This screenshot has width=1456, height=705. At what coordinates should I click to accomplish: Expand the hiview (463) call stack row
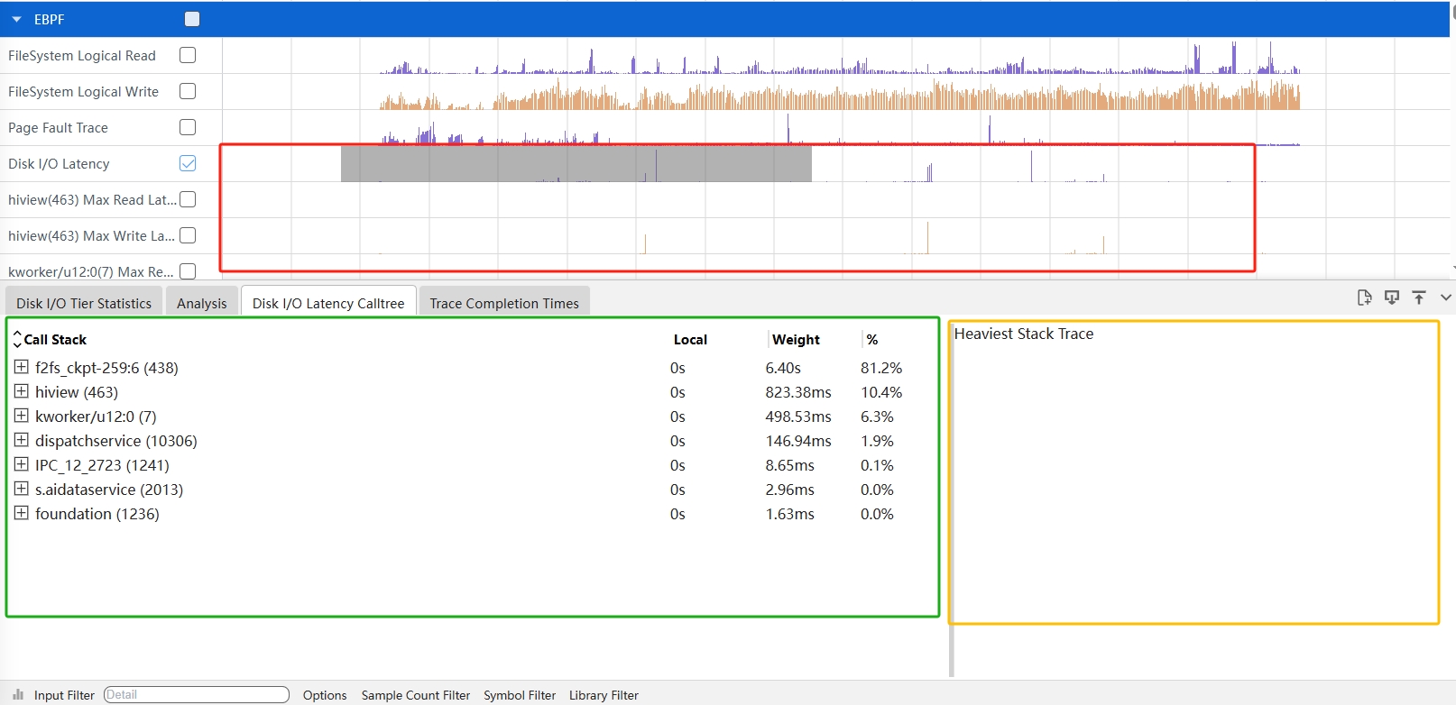point(22,391)
